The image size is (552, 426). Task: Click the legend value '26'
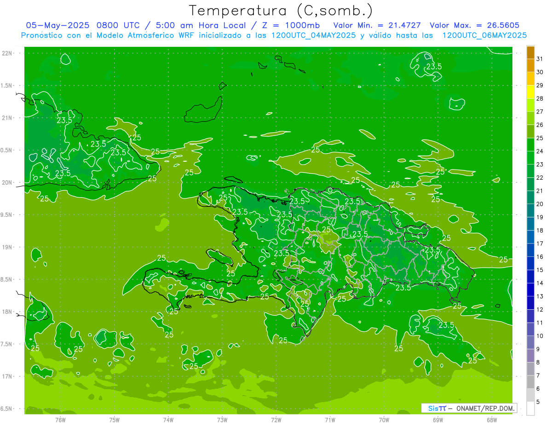[540, 125]
